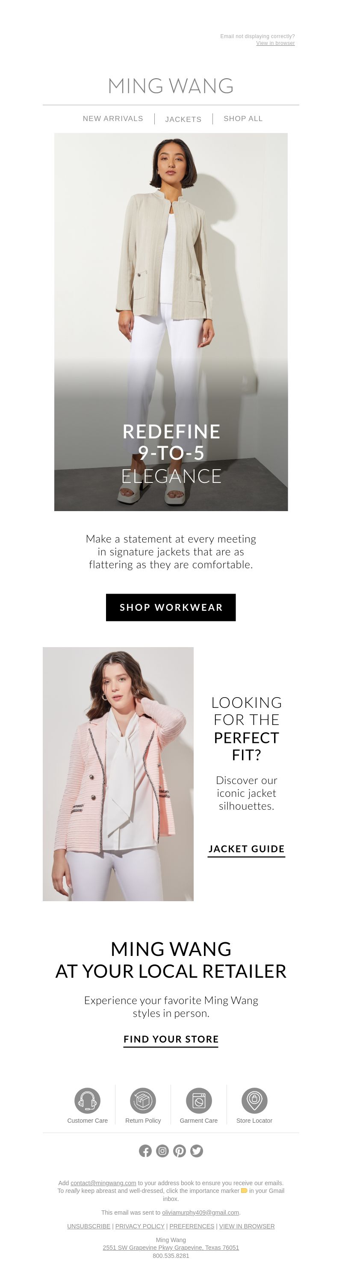Click the Find Your Store link
This screenshot has height=1272, width=342.
(x=171, y=1039)
